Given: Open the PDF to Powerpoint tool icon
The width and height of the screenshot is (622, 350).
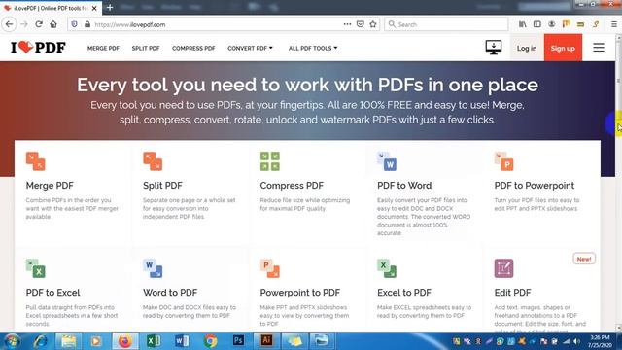Looking at the screenshot, I should click(503, 161).
